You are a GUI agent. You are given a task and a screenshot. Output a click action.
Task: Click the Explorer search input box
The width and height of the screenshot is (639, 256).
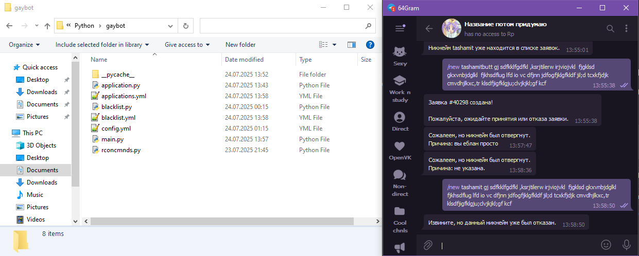[283, 25]
